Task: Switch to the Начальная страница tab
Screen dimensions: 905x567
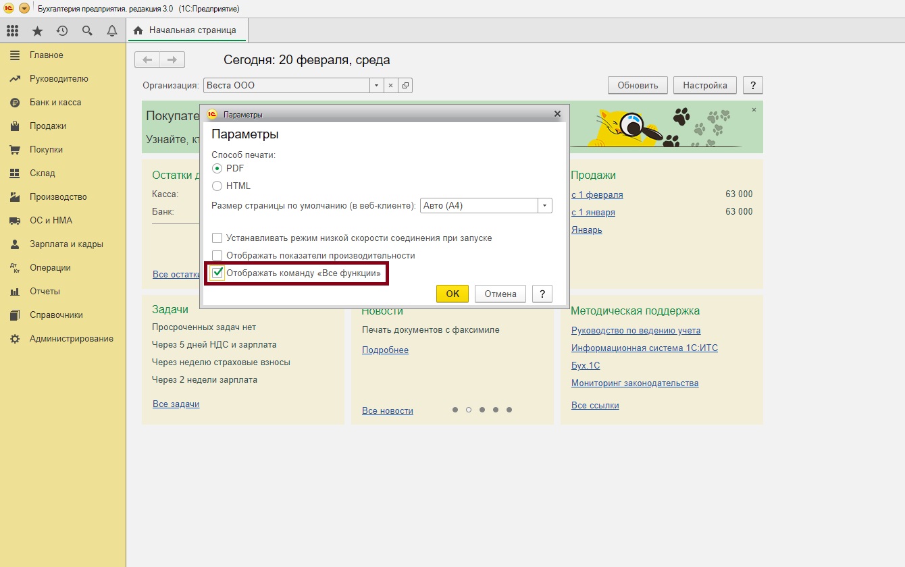Action: [186, 30]
